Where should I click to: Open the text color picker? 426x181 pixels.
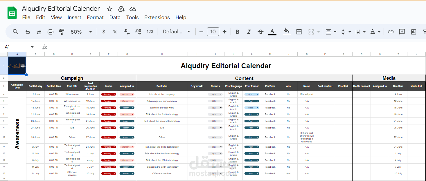click(x=272, y=32)
